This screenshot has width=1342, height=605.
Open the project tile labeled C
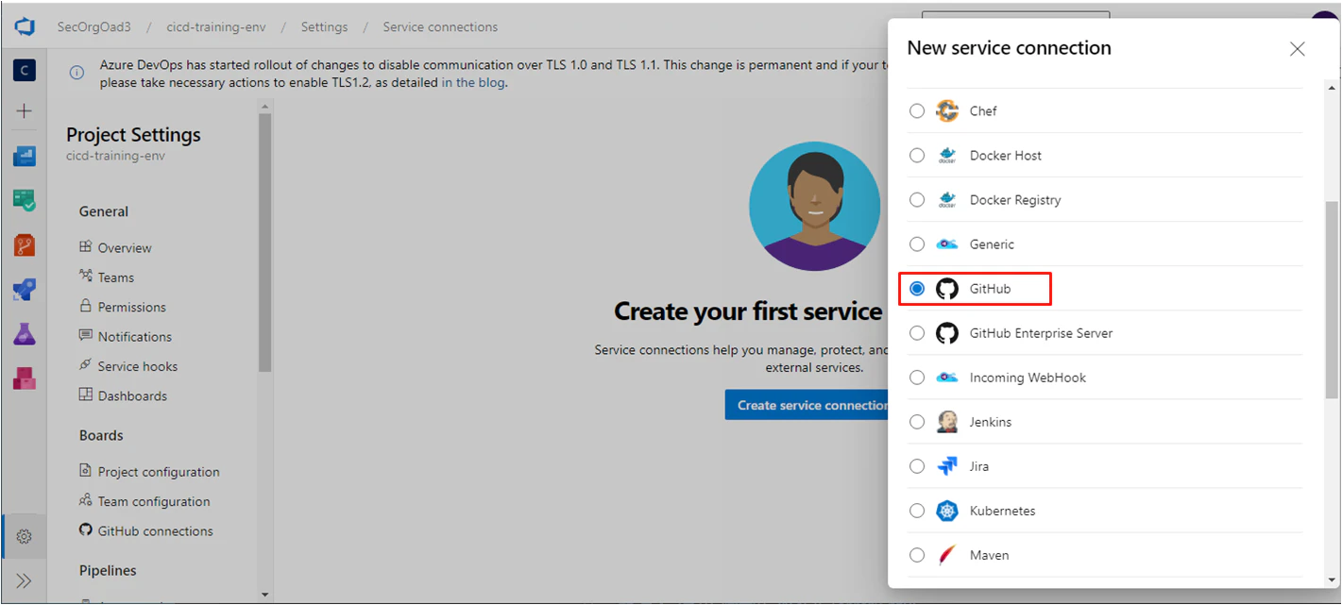25,70
